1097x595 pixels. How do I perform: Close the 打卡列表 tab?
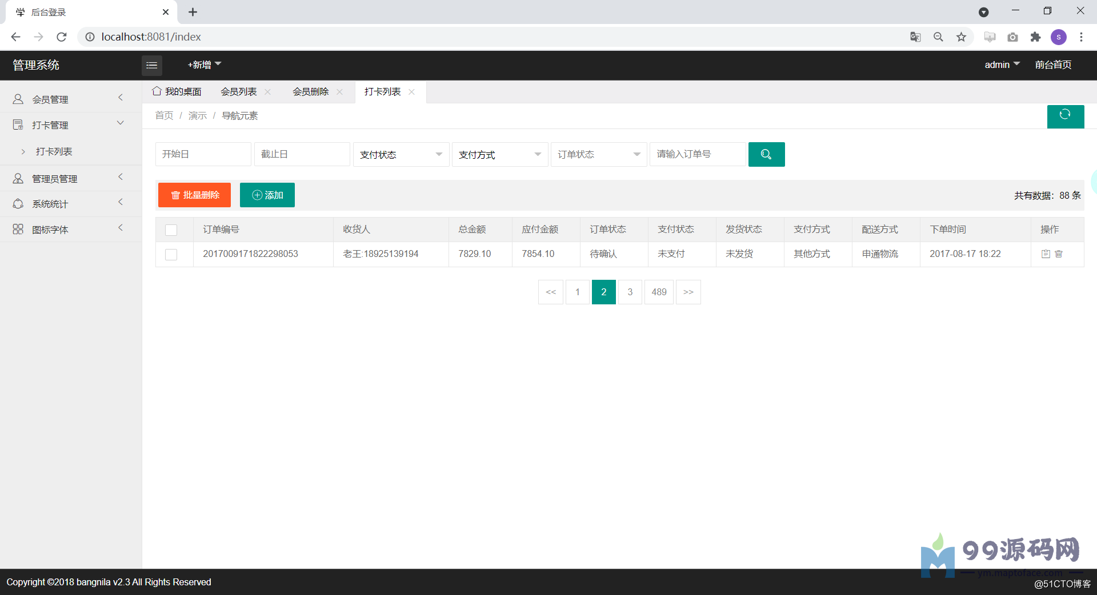pos(411,92)
